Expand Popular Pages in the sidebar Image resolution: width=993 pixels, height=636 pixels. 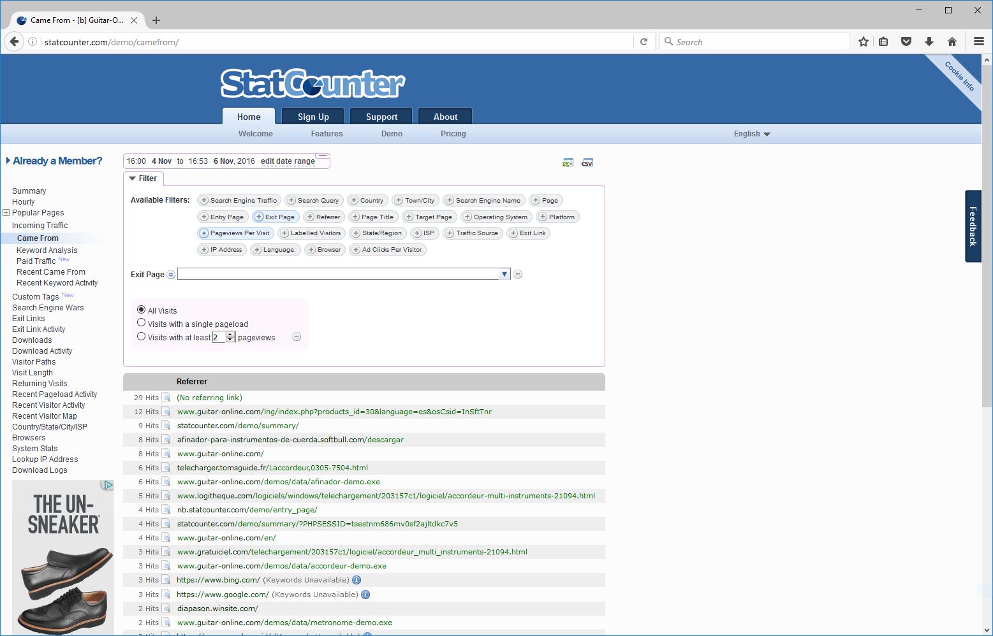(5, 212)
